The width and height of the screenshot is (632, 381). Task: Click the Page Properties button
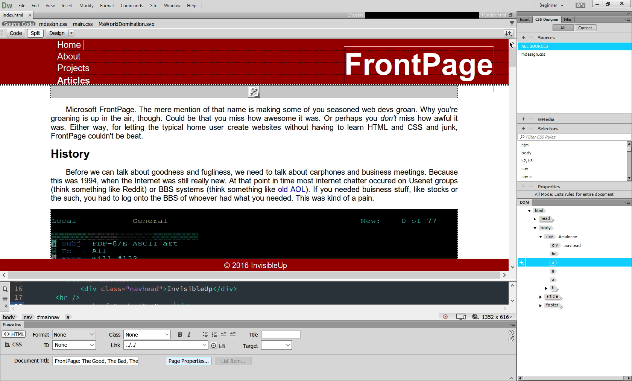point(188,361)
